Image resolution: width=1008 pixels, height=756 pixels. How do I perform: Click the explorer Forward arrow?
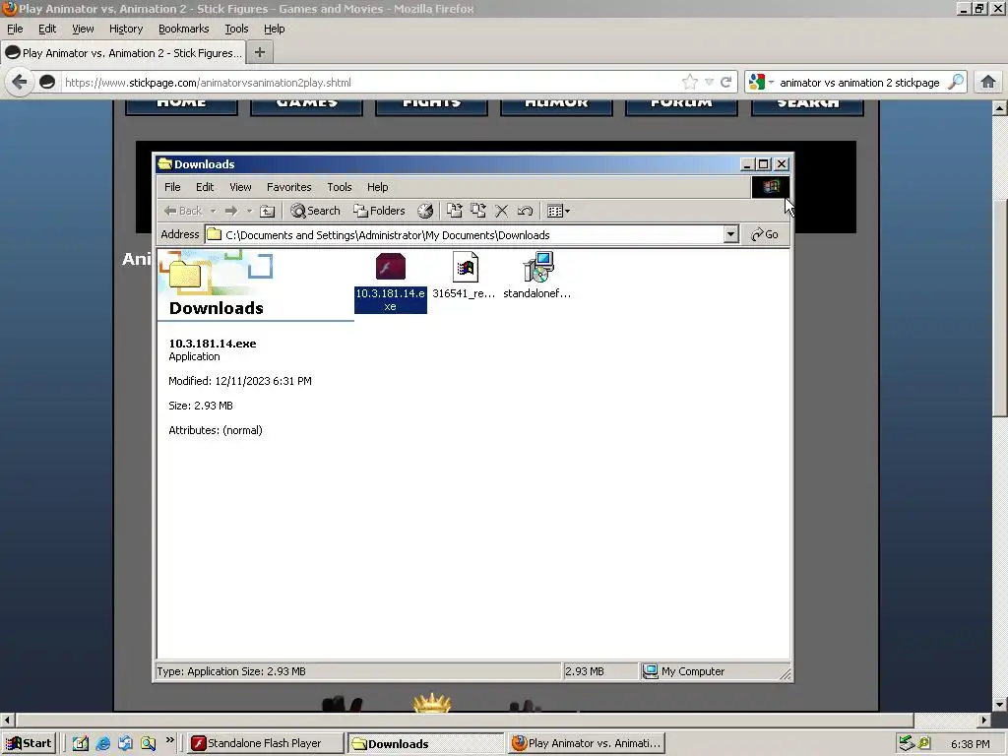(231, 211)
